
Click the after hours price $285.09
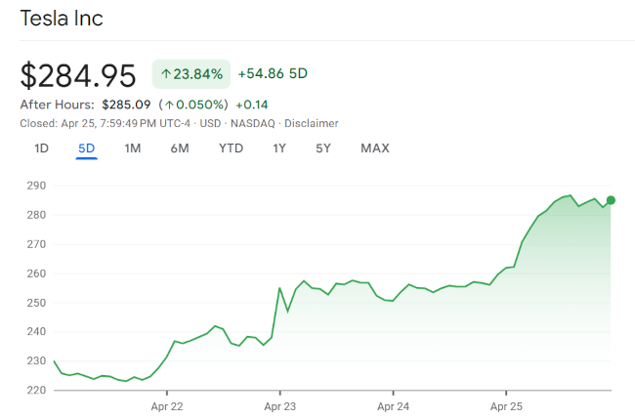point(126,105)
